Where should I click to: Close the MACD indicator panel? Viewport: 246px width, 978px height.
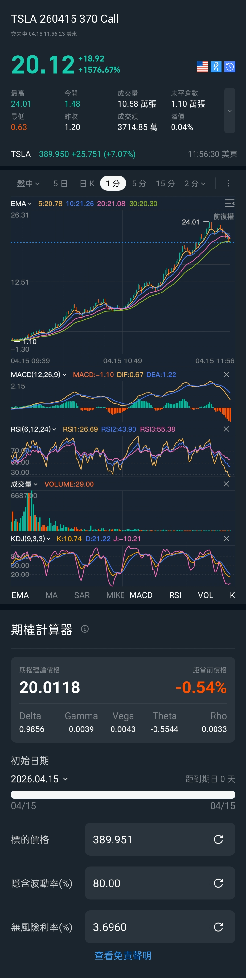click(226, 374)
